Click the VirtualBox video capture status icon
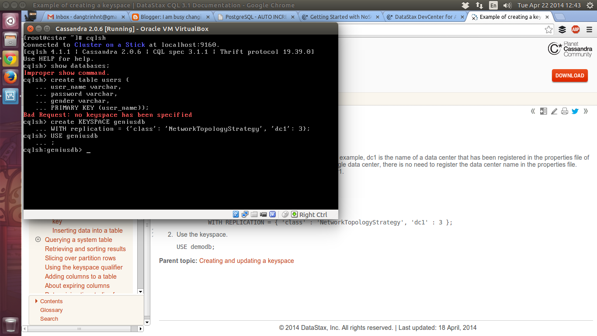The image size is (597, 336). coord(263,214)
